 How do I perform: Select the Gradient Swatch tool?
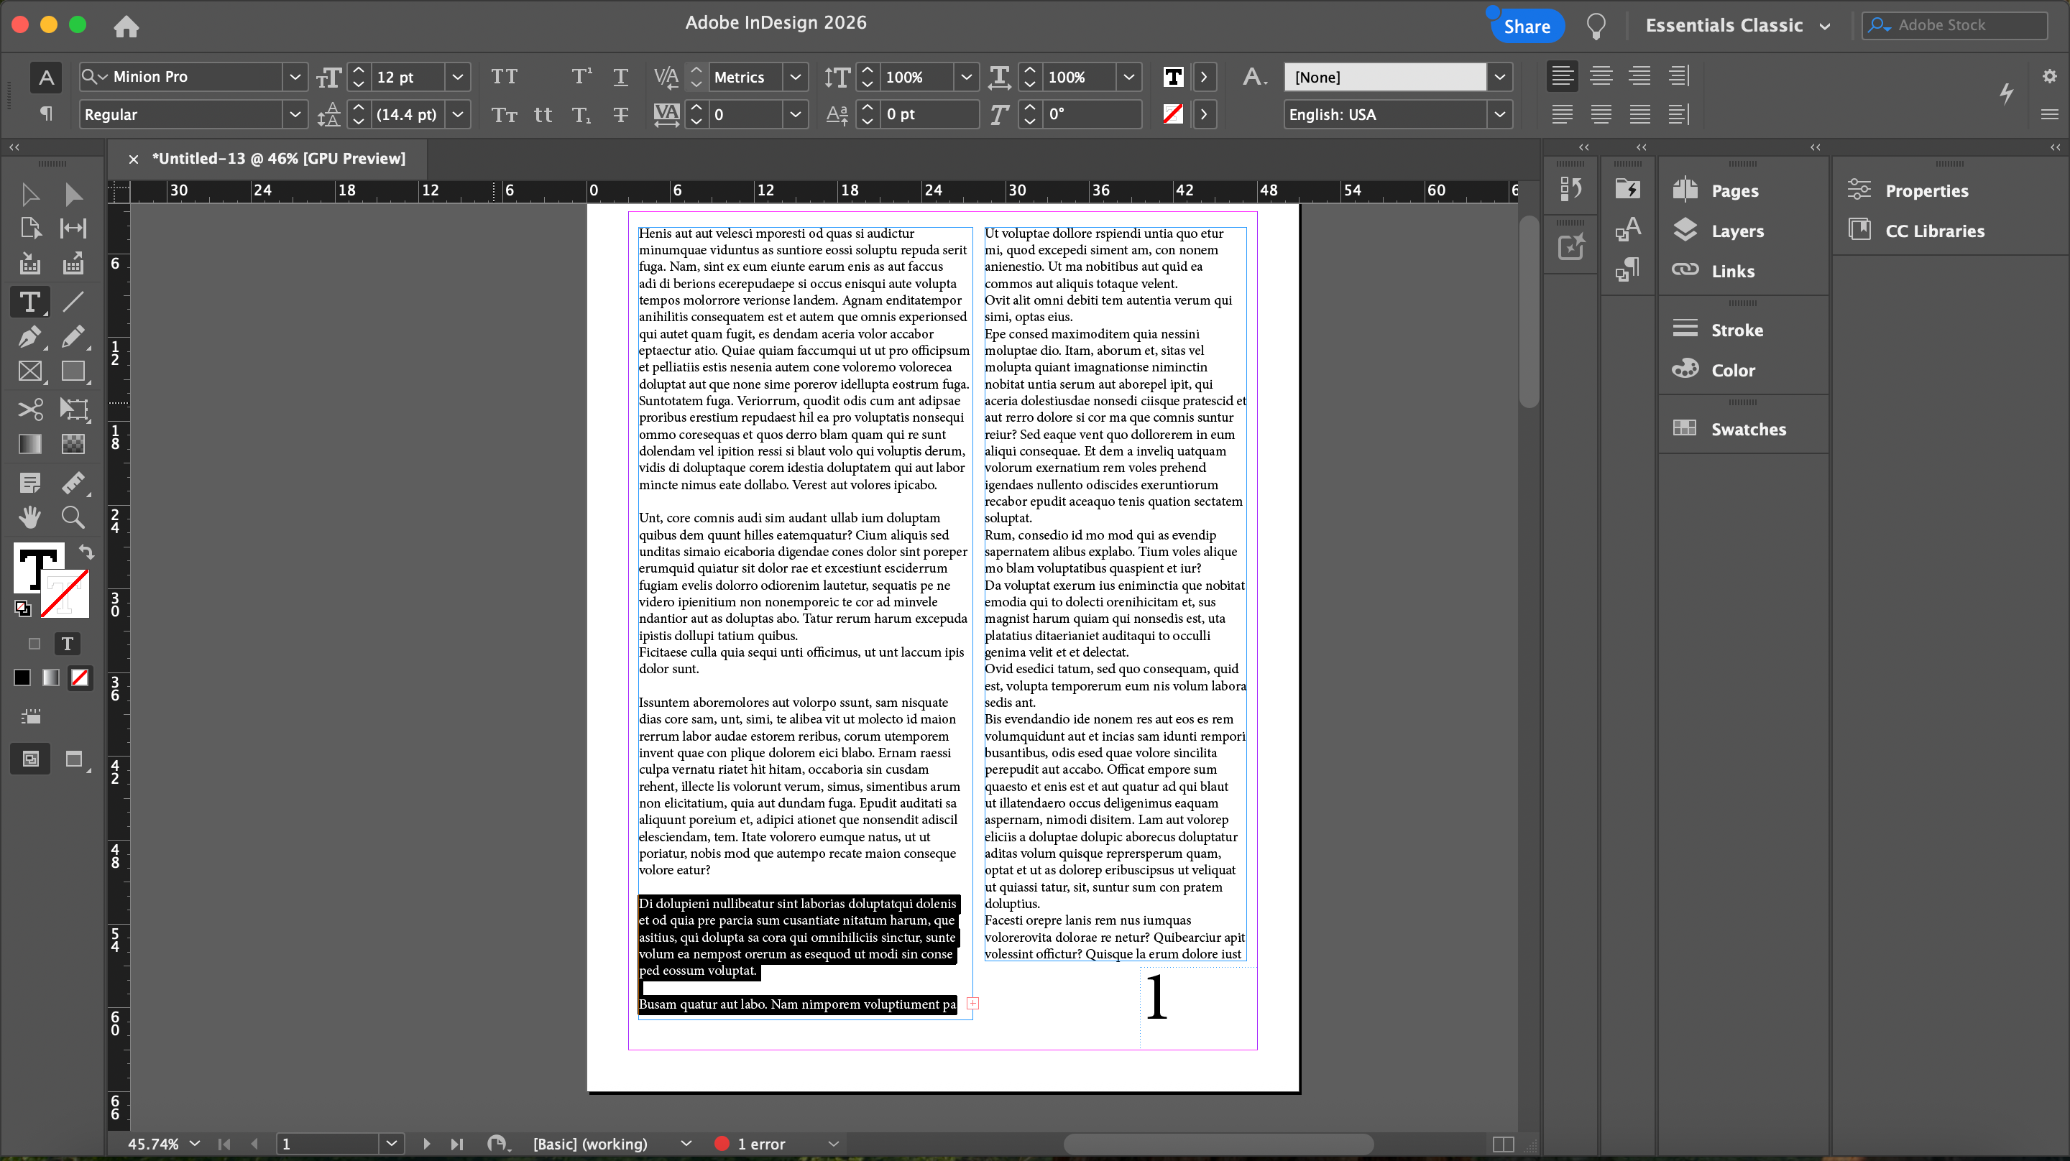pos(29,444)
